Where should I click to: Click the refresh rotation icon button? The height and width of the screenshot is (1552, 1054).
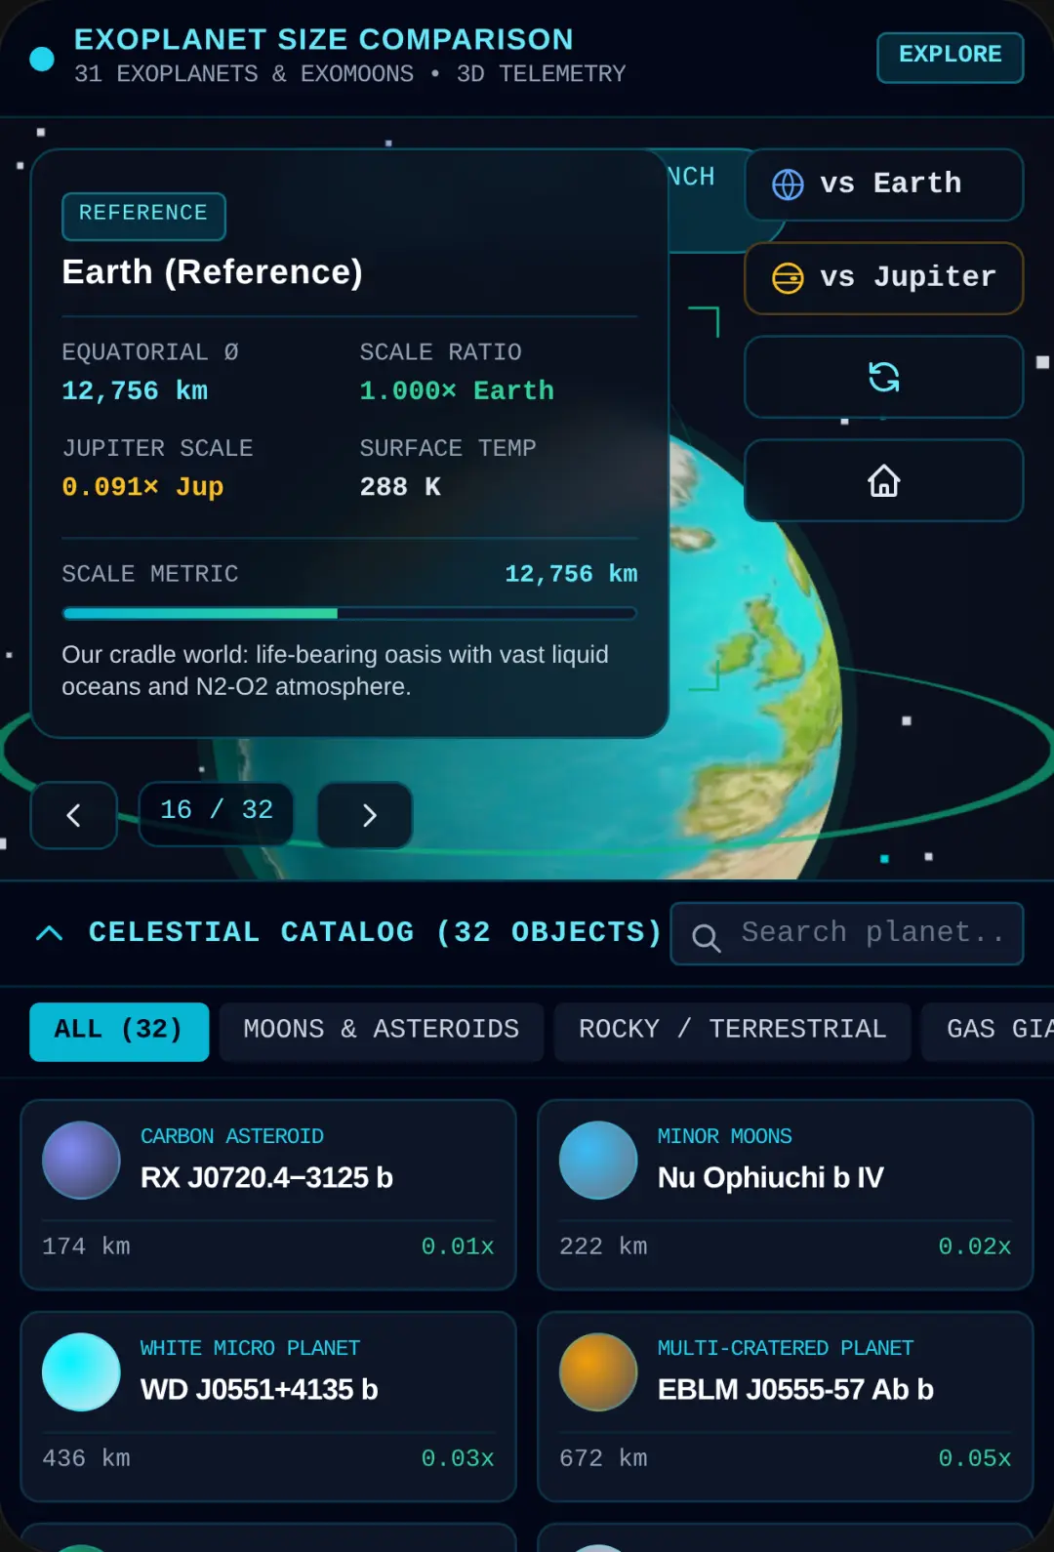pos(883,377)
